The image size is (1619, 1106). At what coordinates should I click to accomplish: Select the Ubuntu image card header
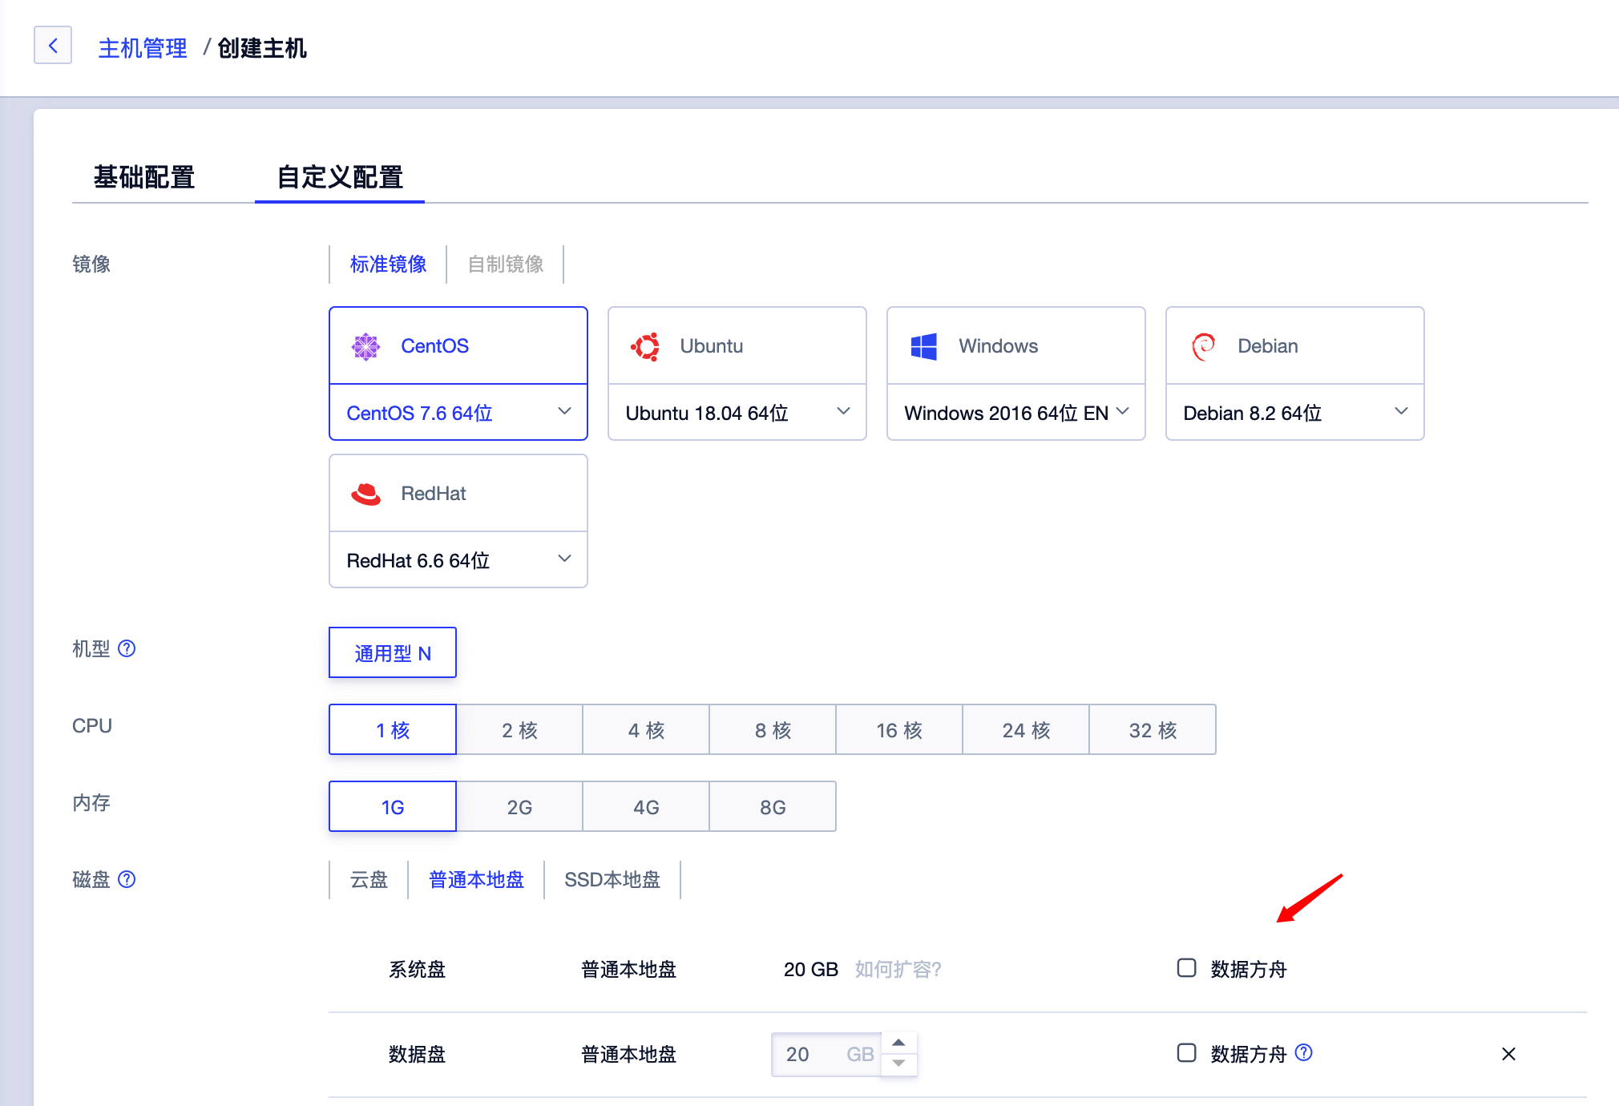tap(737, 346)
